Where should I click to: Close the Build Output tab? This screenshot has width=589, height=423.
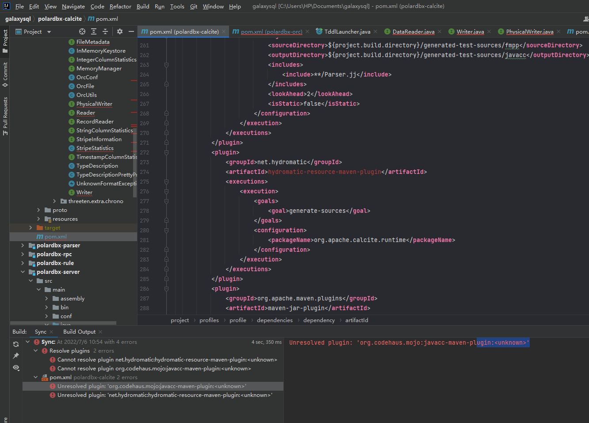pyautogui.click(x=100, y=332)
